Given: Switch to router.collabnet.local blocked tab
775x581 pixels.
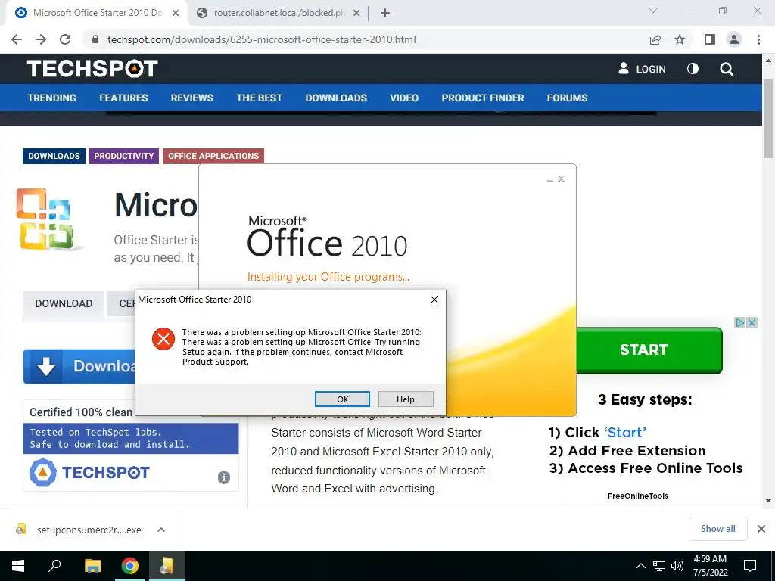Looking at the screenshot, I should pyautogui.click(x=279, y=13).
